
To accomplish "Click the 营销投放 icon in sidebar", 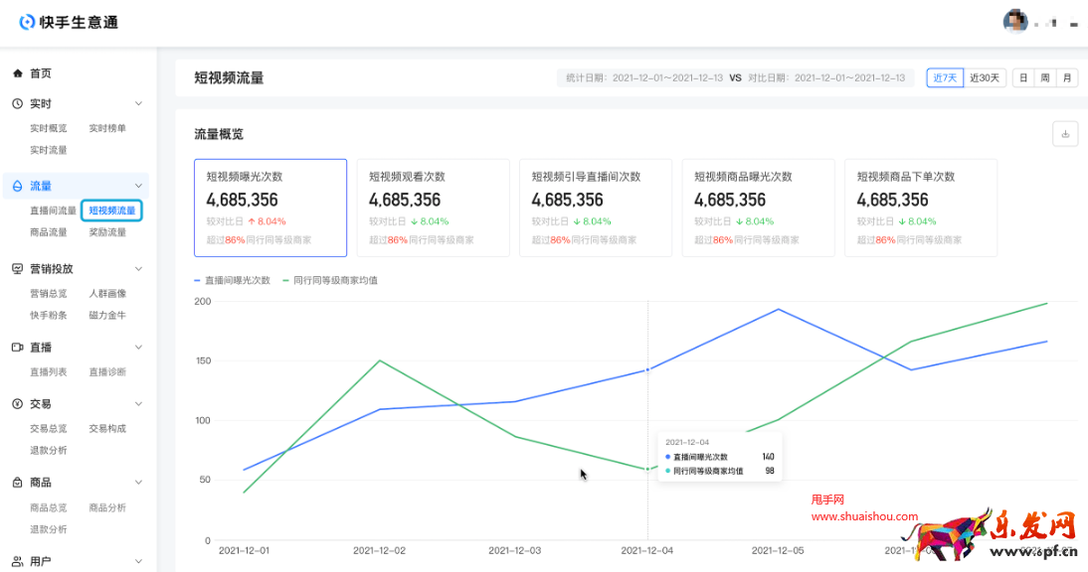I will [x=18, y=269].
